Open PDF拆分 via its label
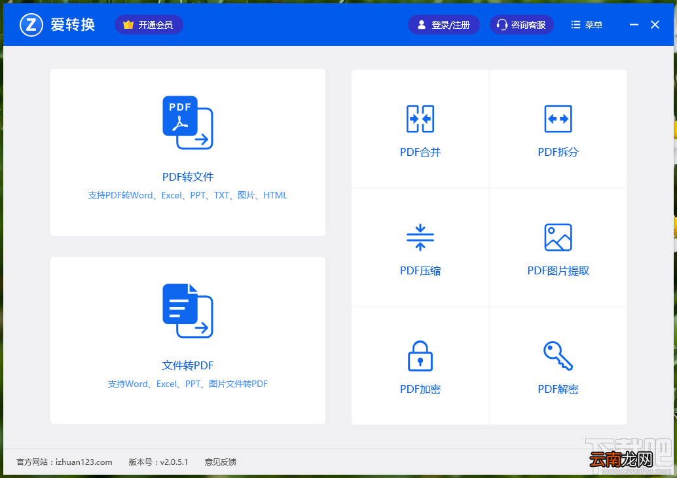 (558, 152)
